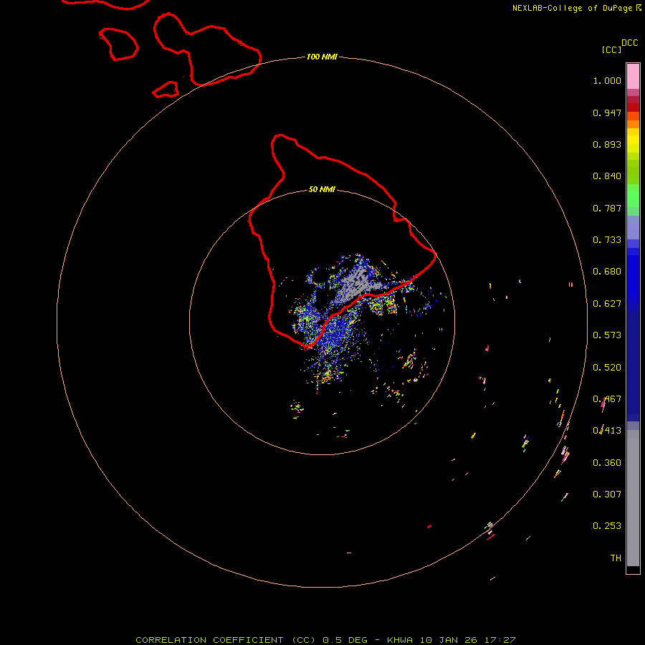The height and width of the screenshot is (645, 645).
Task: Select the 0.787 scale value
Action: (x=607, y=208)
